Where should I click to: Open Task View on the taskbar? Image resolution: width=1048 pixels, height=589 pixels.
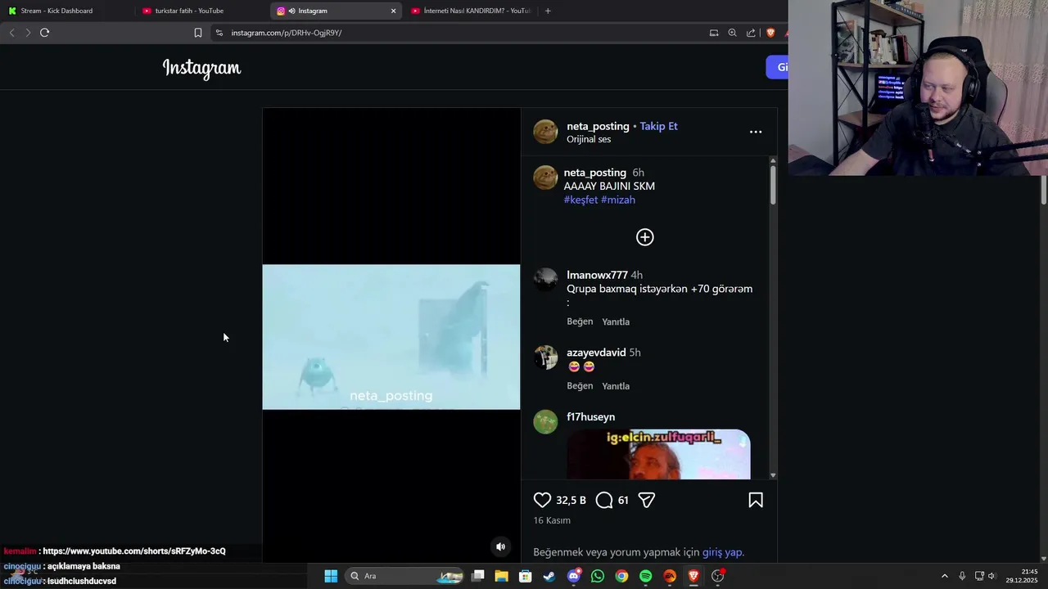(x=478, y=576)
